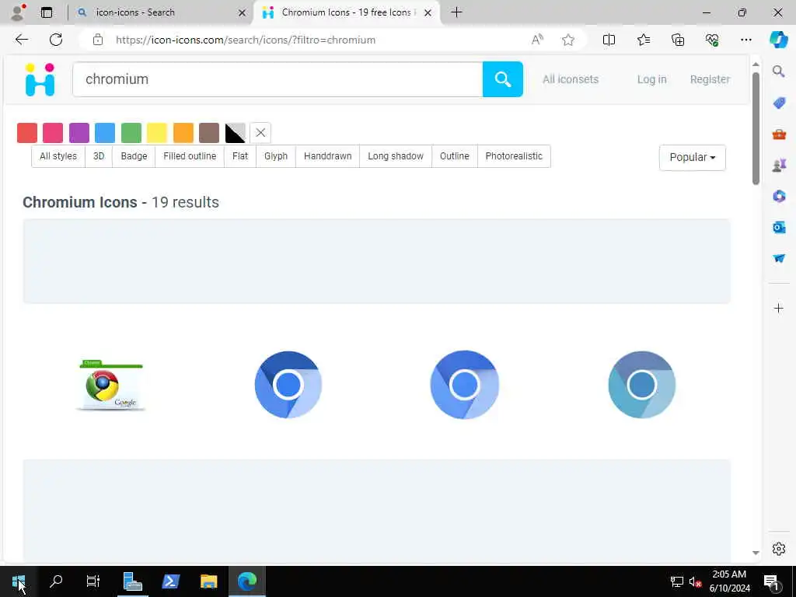This screenshot has width=796, height=597.
Task: Filter by All styles
Action: click(58, 155)
